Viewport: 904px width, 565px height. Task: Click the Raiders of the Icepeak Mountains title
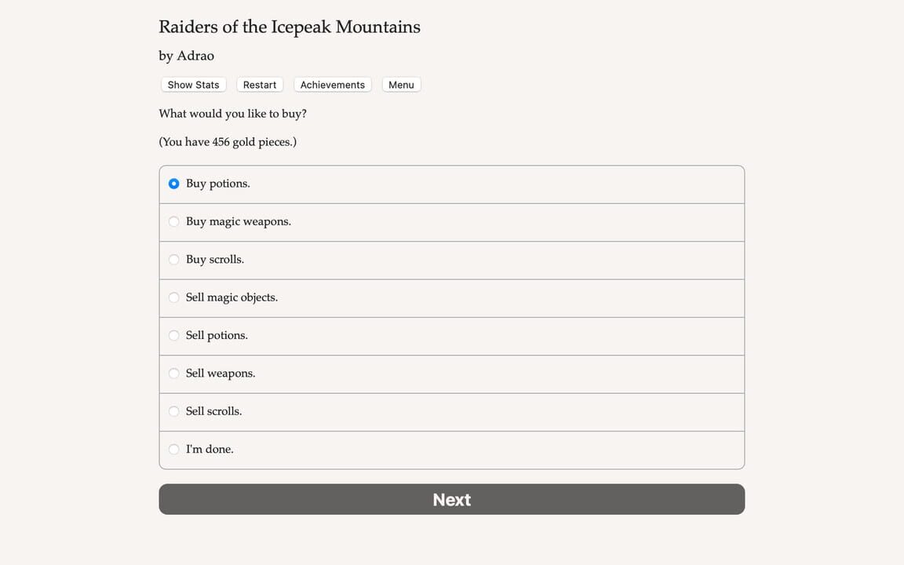(289, 26)
